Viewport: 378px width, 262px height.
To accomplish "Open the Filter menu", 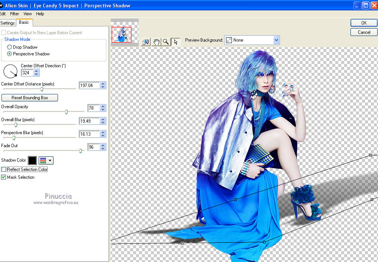I will click(14, 14).
